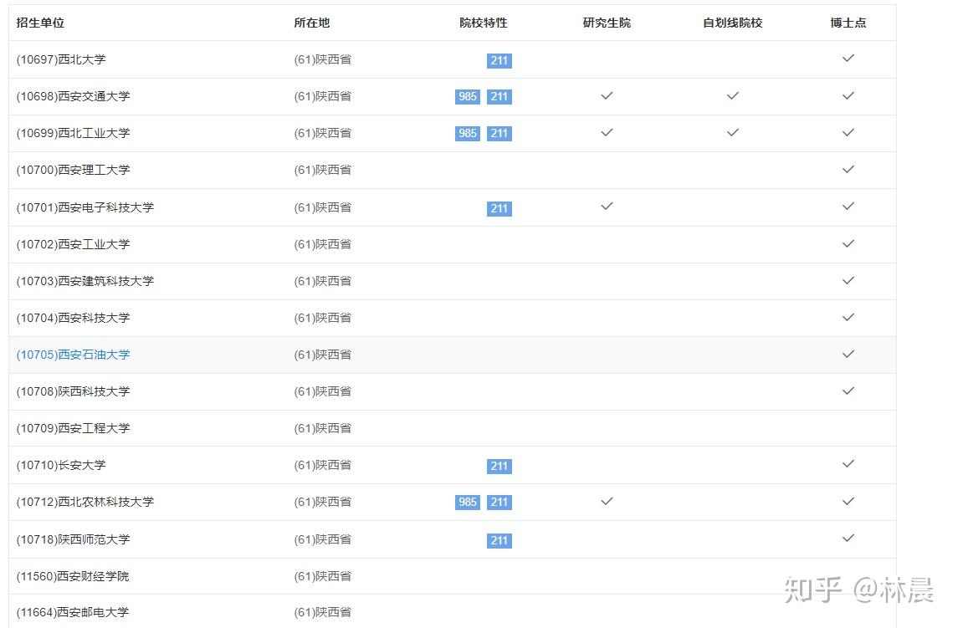The height and width of the screenshot is (628, 958).
Task: Click the 985 badge for 西北工业大学
Action: click(x=468, y=133)
